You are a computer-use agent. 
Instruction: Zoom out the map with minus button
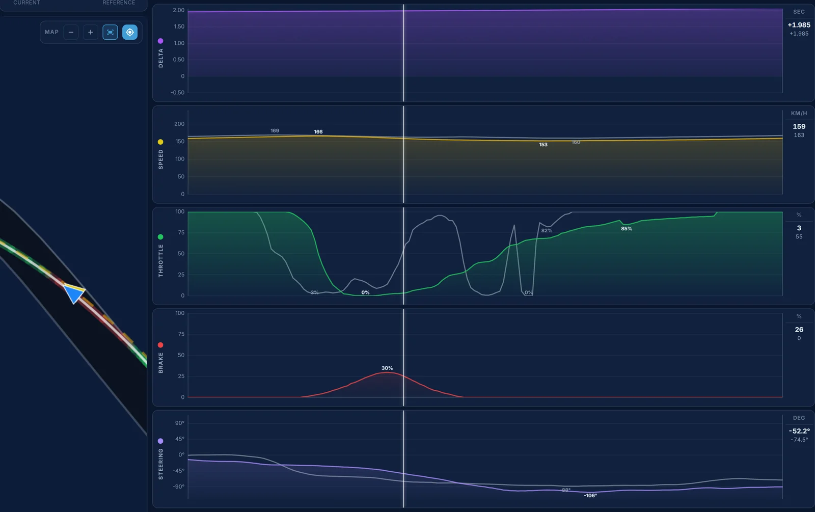coord(71,32)
